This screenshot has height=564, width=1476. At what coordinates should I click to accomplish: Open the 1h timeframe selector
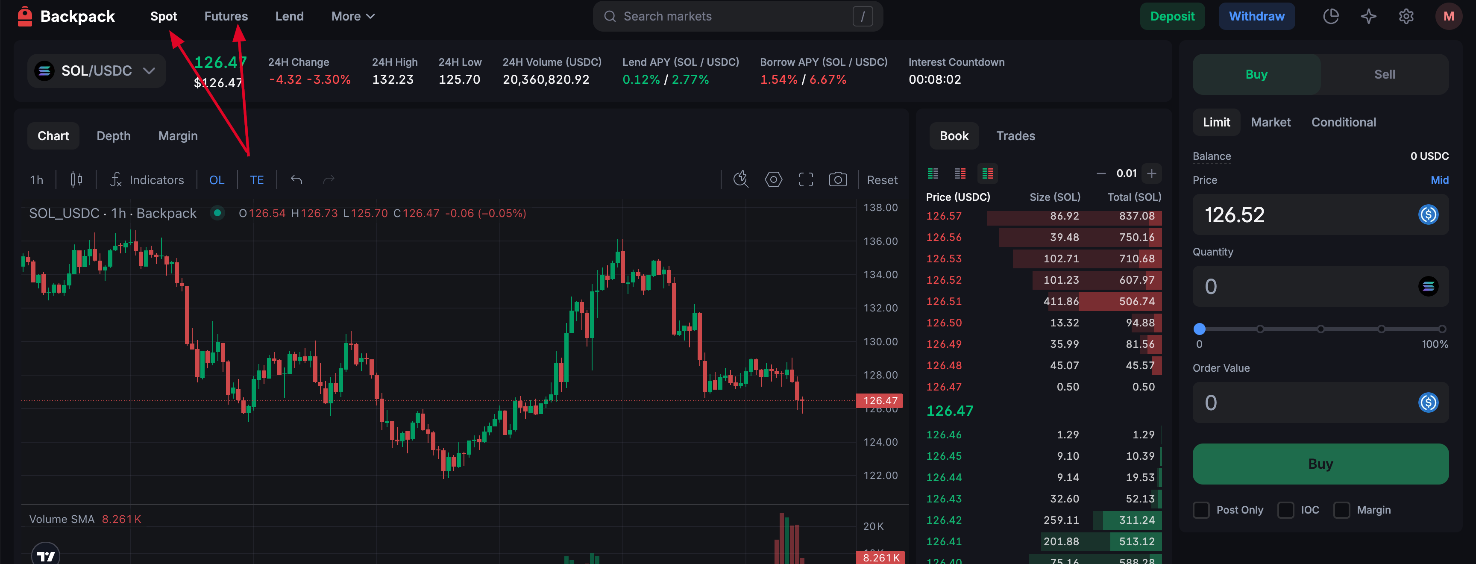point(36,180)
